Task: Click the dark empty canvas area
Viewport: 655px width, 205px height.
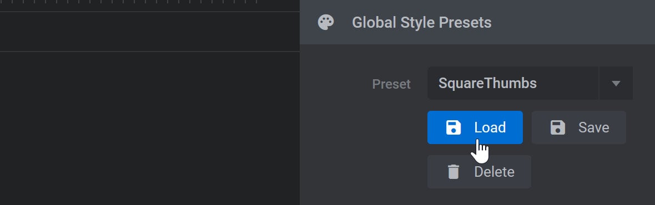Action: (x=149, y=129)
